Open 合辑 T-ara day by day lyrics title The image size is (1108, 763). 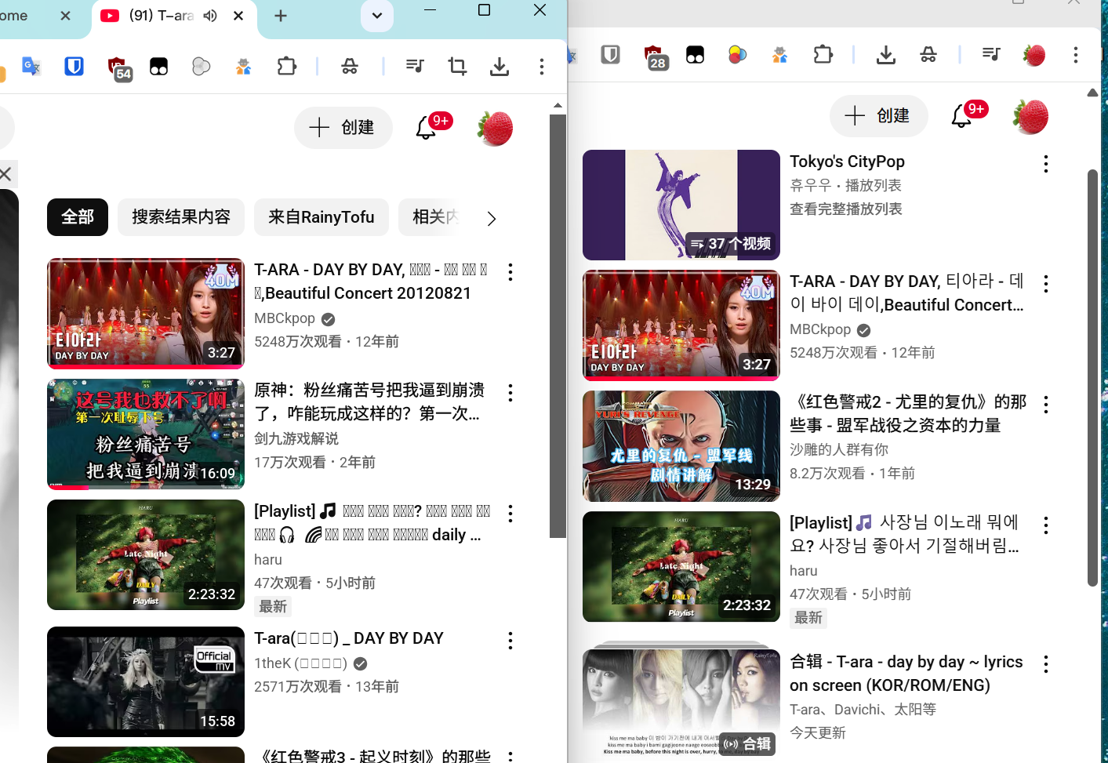pyautogui.click(x=906, y=674)
